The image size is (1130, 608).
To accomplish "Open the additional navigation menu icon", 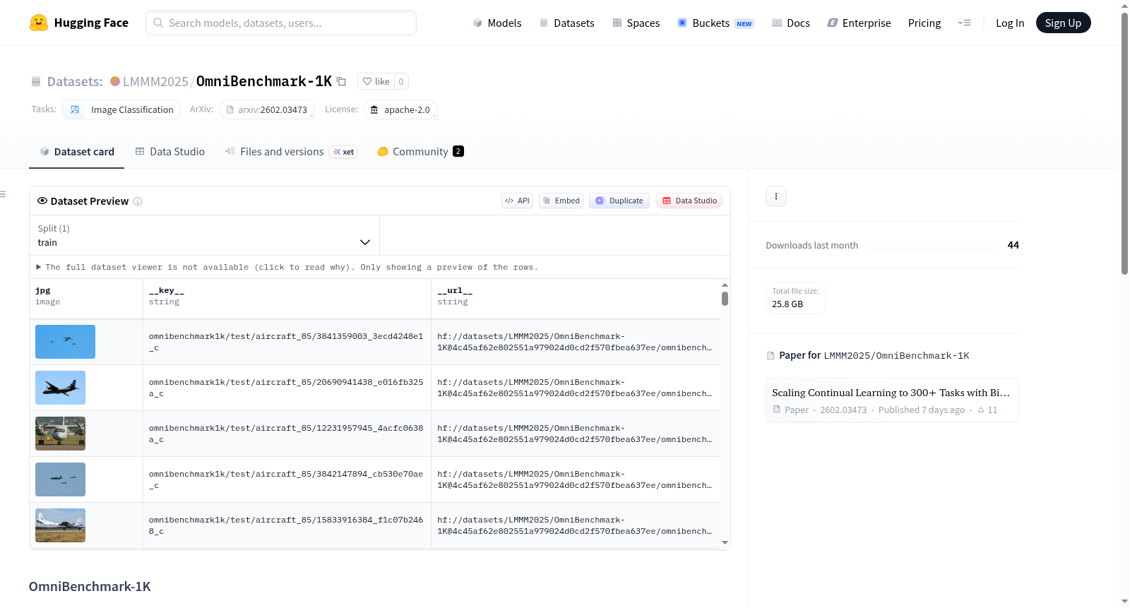I will [964, 23].
